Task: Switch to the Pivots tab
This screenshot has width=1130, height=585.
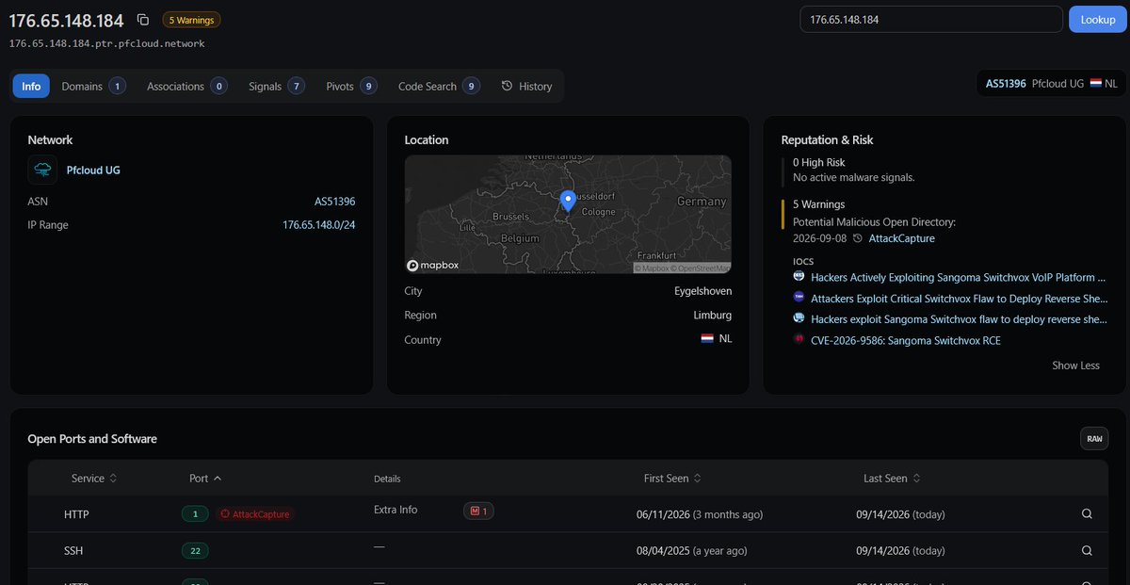Action: point(351,86)
